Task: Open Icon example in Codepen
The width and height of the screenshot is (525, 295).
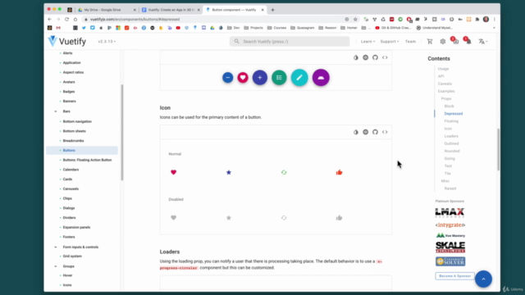Action: tap(365, 132)
